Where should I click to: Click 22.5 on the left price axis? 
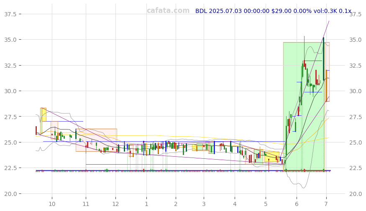click(x=10, y=168)
